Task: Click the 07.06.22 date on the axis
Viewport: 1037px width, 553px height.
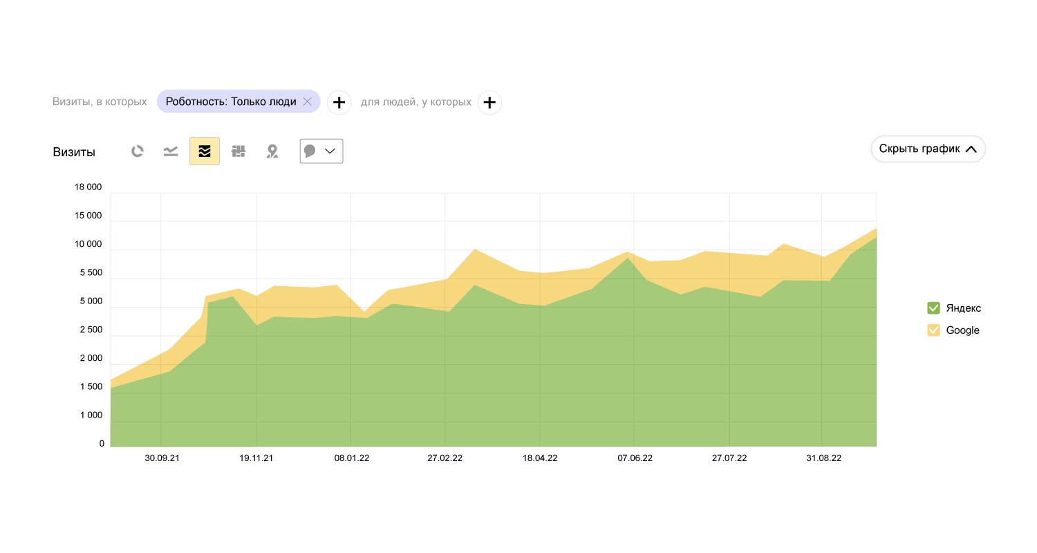Action: [x=635, y=458]
